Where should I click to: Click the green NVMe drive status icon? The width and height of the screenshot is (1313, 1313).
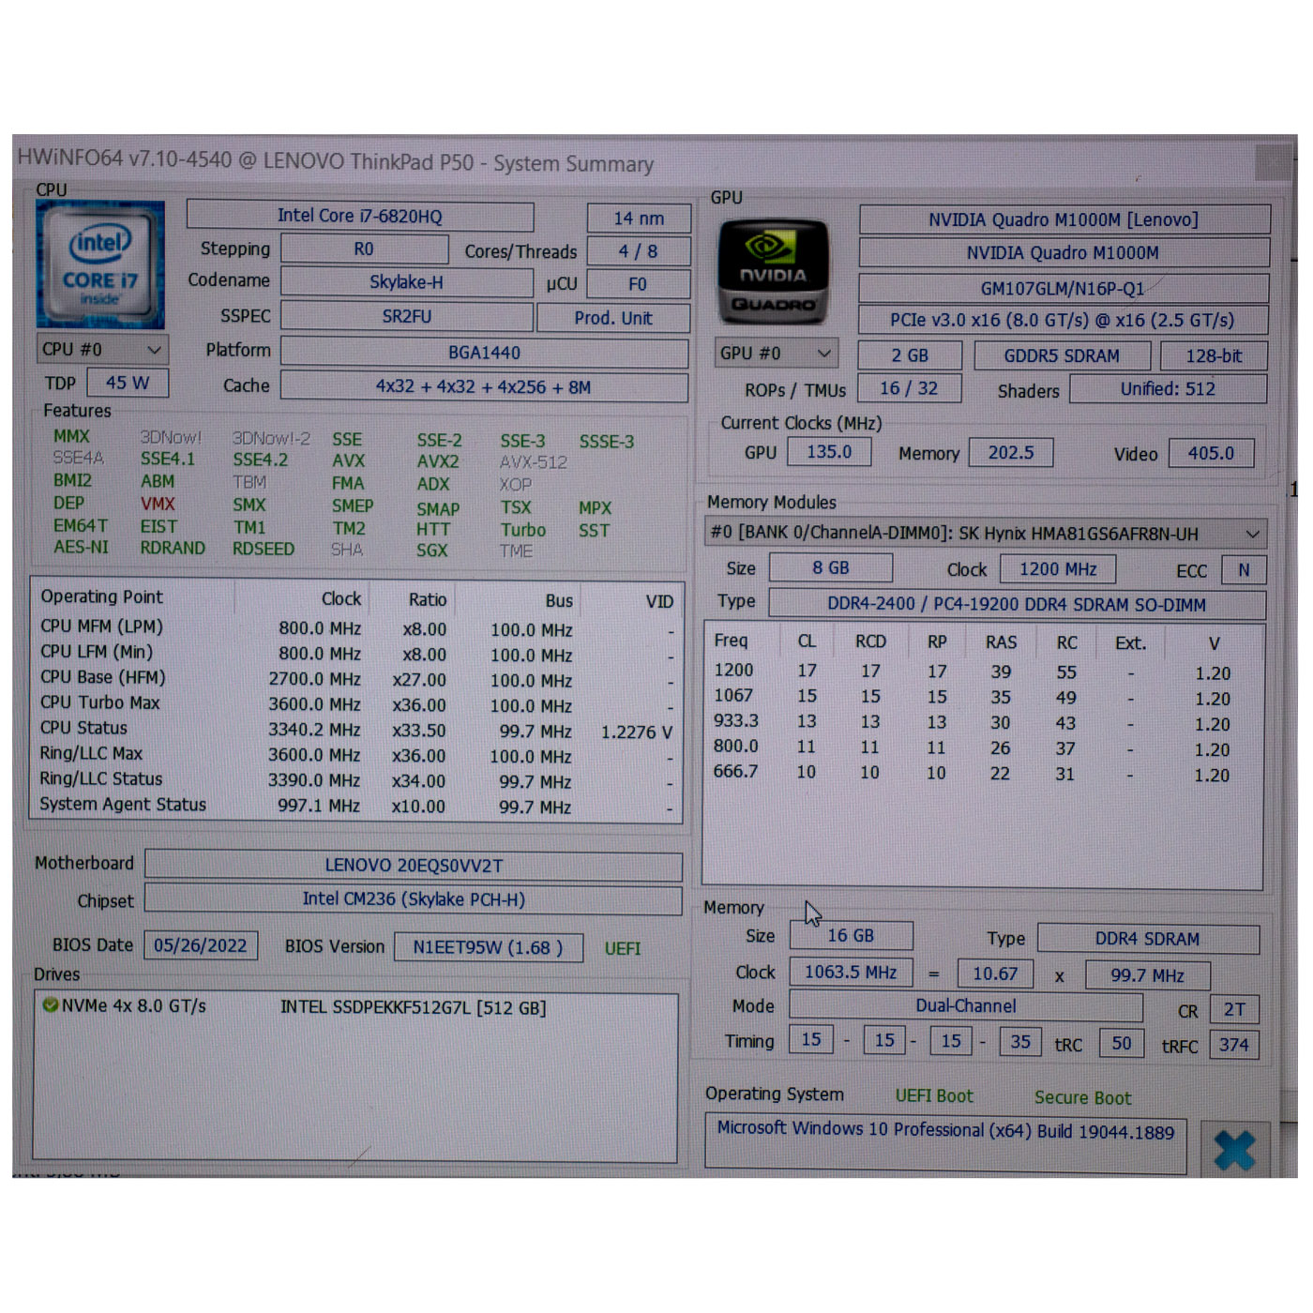50,1004
